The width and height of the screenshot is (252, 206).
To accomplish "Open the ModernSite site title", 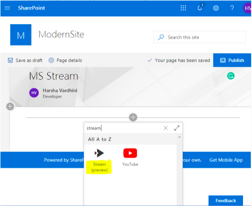I will pos(61,34).
